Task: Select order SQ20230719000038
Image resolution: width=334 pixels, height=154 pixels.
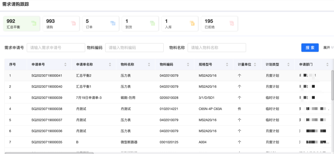Action: 47,109
